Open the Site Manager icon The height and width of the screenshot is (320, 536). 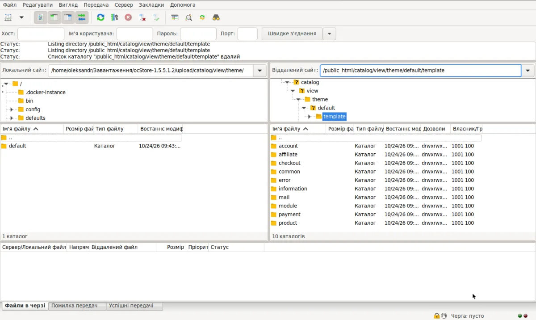pyautogui.click(x=8, y=17)
